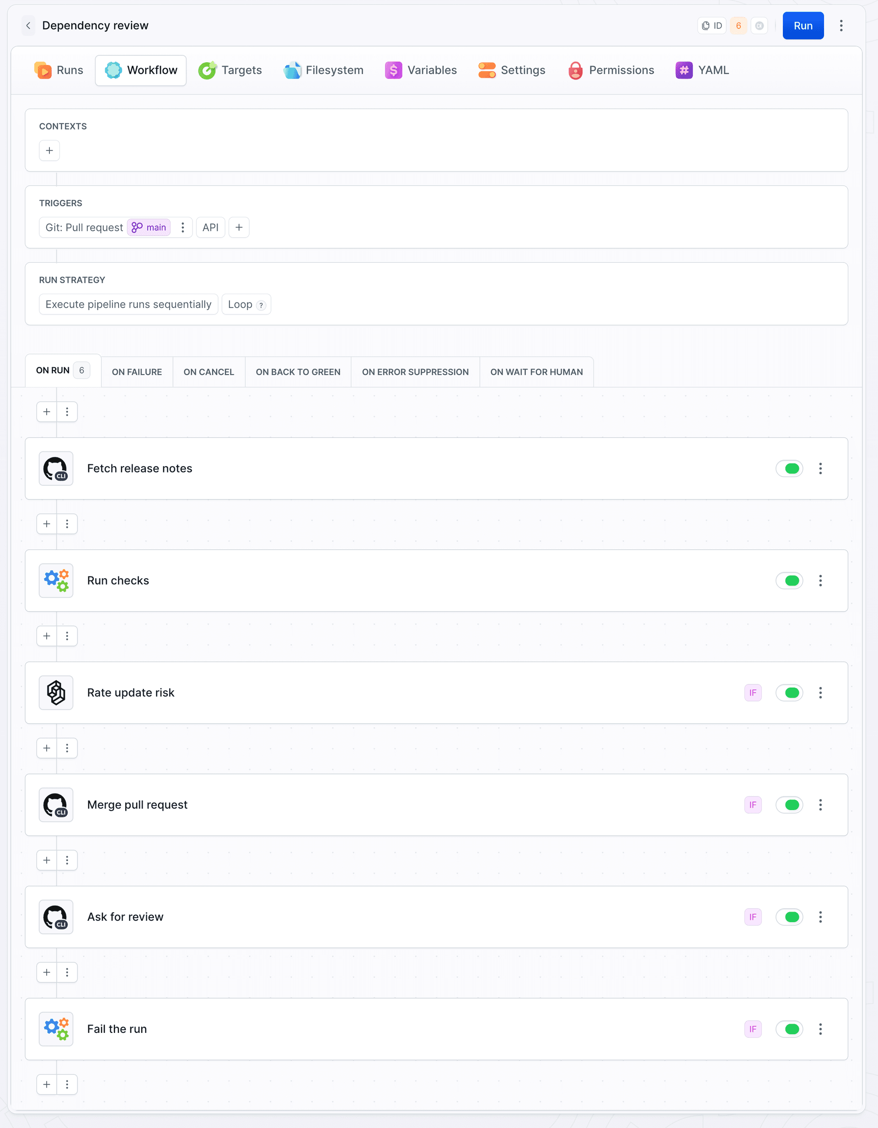Open the Filesystem tab

click(323, 70)
